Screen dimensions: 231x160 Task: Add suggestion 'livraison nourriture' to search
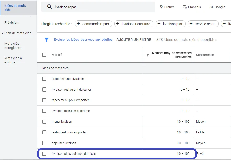click(134, 24)
